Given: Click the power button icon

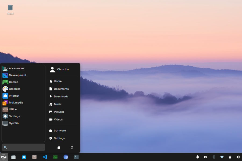Looking at the screenshot, I should click(x=72, y=147).
